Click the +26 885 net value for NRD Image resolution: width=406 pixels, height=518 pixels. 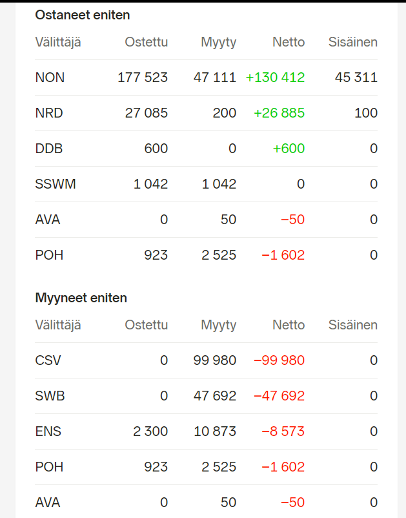279,114
